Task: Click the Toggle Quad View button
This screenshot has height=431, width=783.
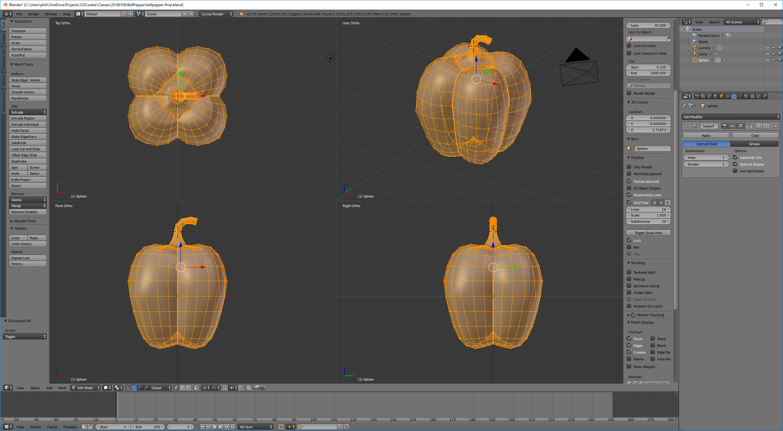Action: coord(648,233)
